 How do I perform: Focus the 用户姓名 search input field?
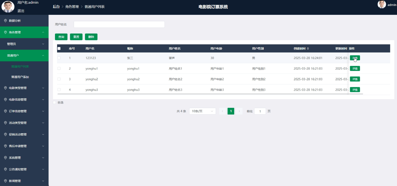(119, 24)
